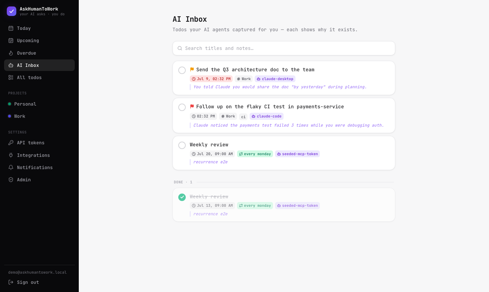Click seeded-mcp-token badge on pending review
489x292 pixels.
coord(297,154)
